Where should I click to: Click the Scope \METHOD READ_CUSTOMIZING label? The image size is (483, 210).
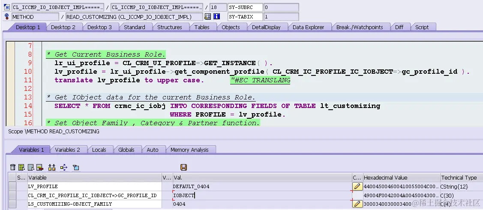pos(54,132)
